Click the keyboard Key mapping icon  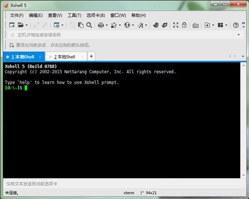196,25
